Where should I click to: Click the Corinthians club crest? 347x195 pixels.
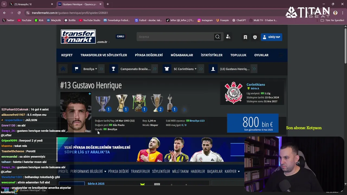coord(233,93)
